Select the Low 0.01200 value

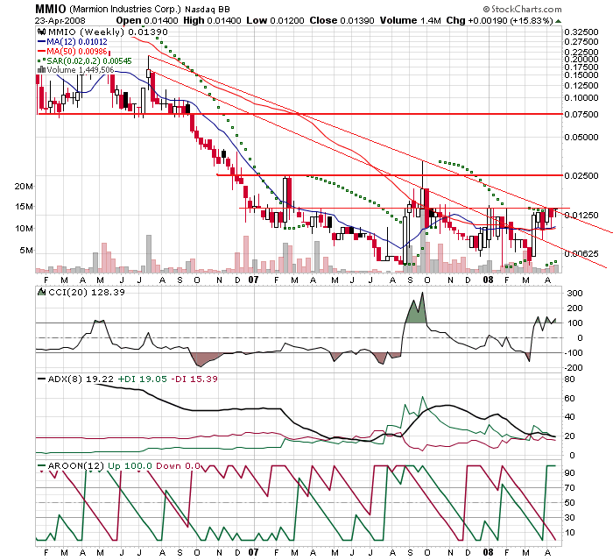[275, 20]
